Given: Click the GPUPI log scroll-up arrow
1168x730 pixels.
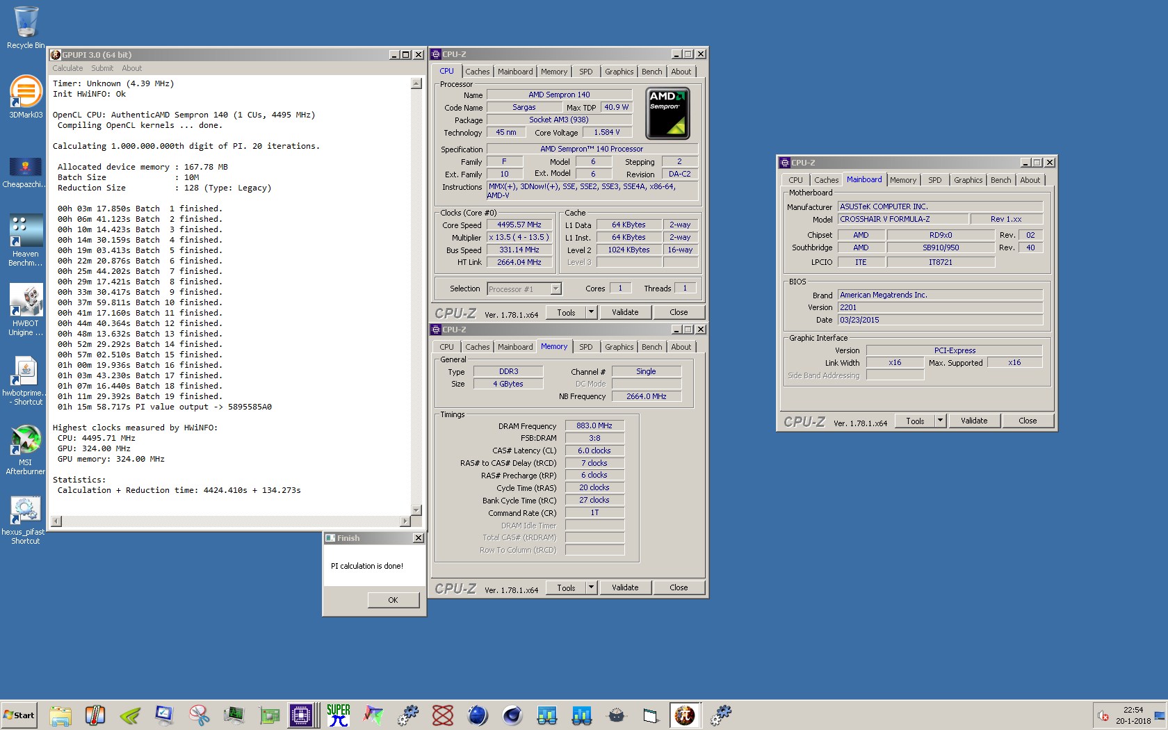Looking at the screenshot, I should point(416,83).
